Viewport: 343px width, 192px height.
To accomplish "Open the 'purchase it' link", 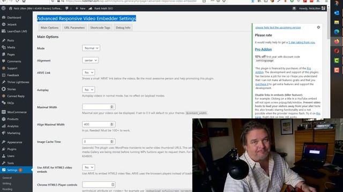I will pos(262,84).
